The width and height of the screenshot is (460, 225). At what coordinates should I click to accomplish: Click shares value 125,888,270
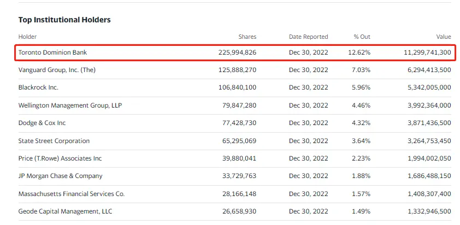pyautogui.click(x=237, y=70)
